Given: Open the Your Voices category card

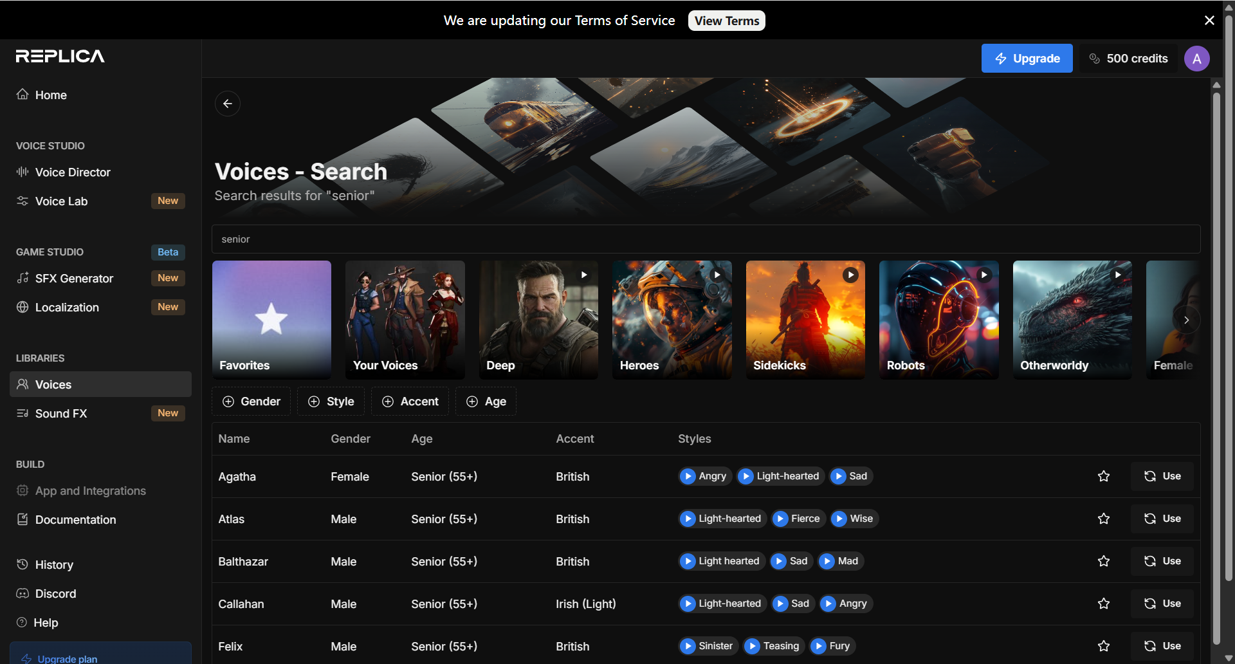Looking at the screenshot, I should [x=405, y=320].
